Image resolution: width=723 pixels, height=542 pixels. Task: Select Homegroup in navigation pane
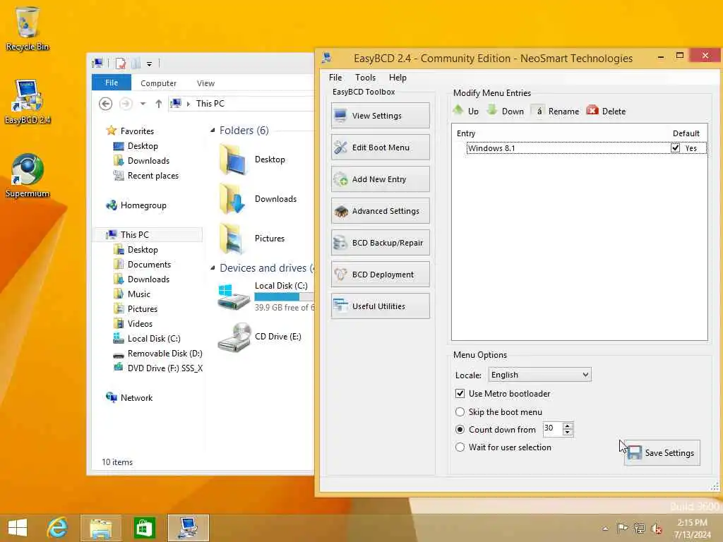click(136, 205)
